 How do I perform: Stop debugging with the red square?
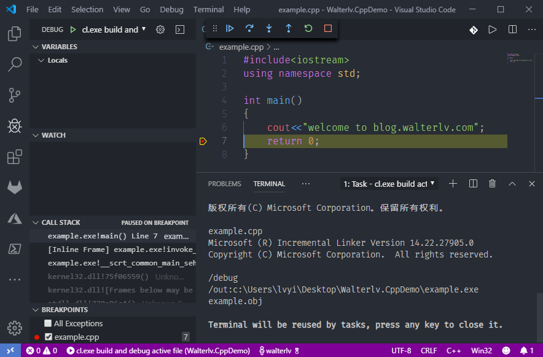coord(328,29)
